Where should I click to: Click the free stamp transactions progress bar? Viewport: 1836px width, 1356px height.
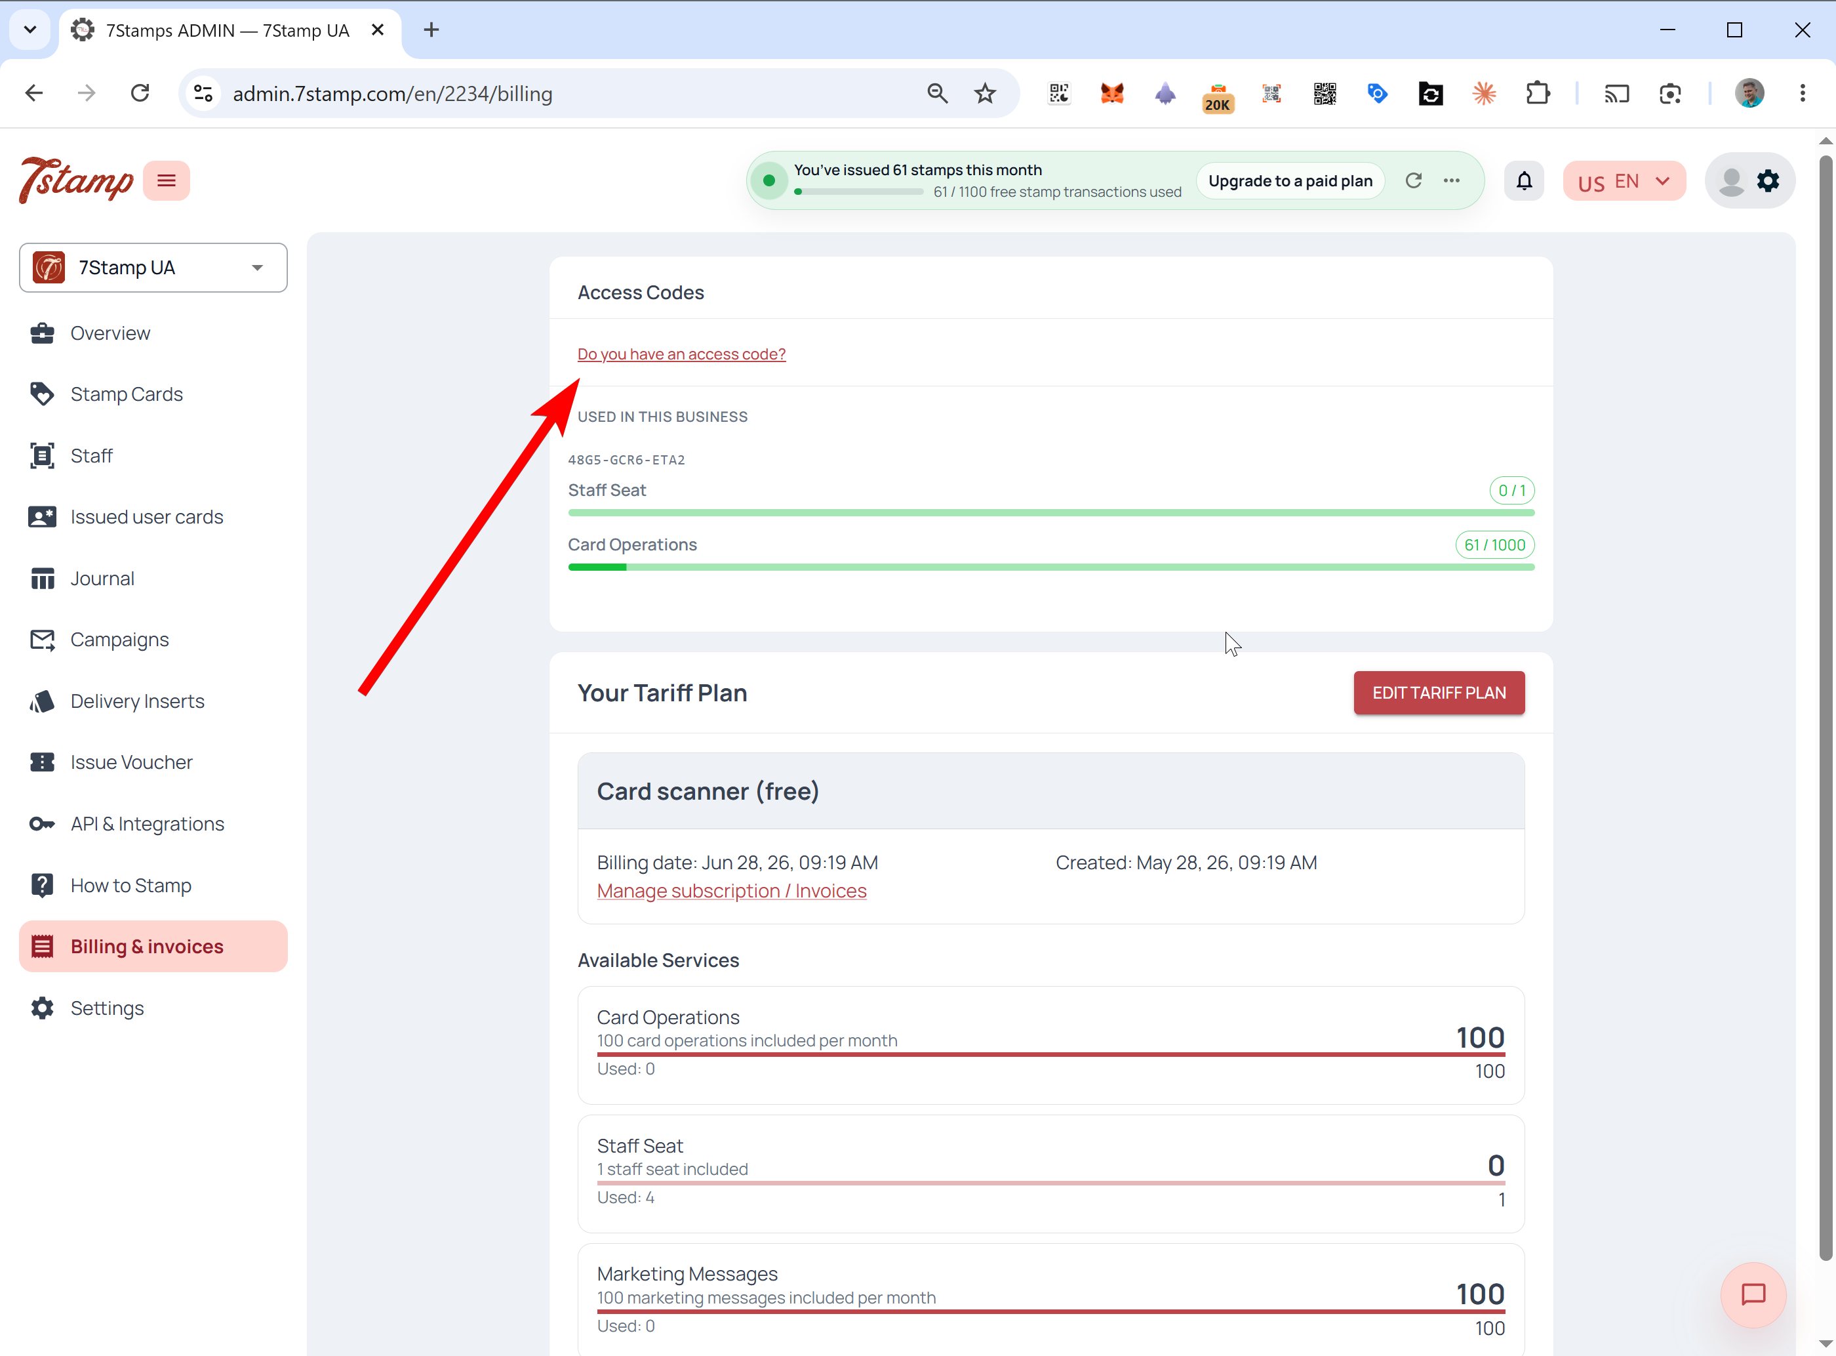point(859,192)
